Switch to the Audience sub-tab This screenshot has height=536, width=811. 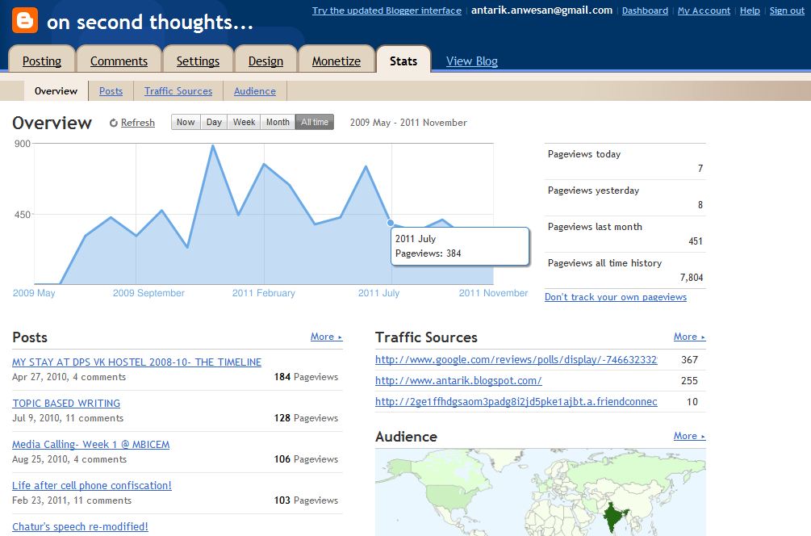255,91
